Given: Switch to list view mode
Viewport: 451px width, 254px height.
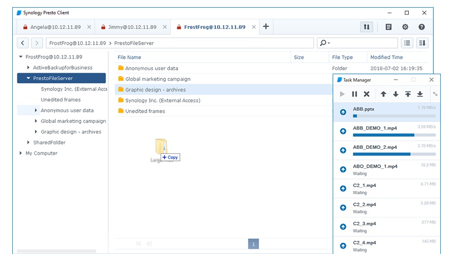Looking at the screenshot, I should (x=407, y=43).
